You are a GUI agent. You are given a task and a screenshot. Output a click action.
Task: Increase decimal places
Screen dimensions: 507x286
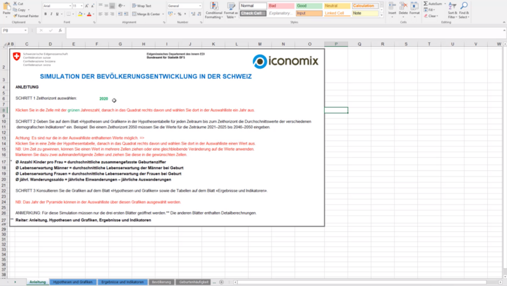[x=193, y=14]
